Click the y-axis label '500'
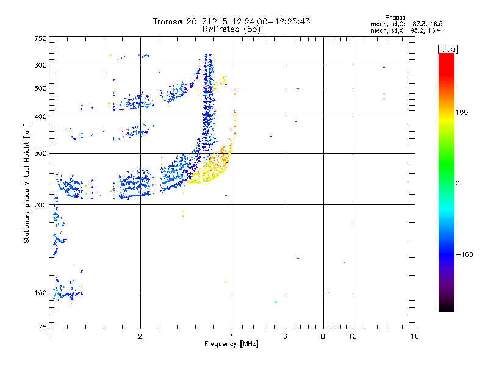 [x=40, y=88]
